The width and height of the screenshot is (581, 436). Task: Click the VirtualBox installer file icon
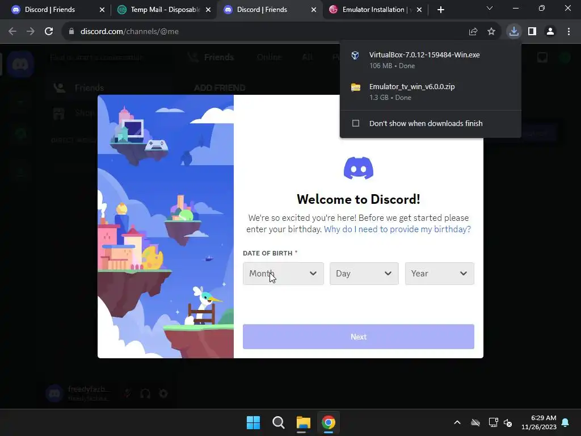click(x=355, y=55)
